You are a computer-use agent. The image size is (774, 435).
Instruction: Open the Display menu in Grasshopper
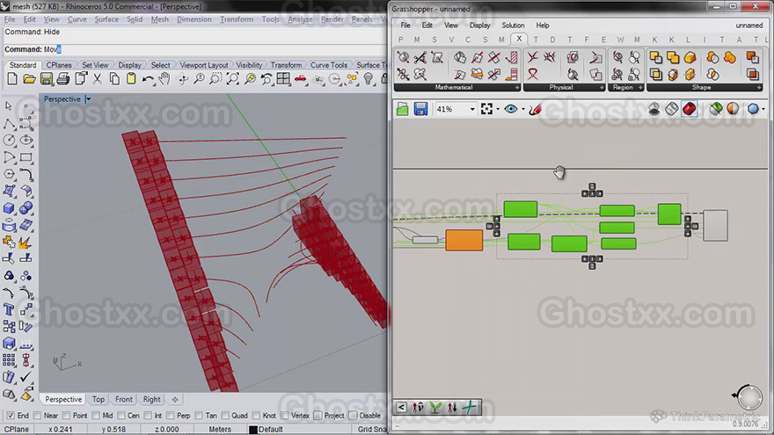click(480, 25)
